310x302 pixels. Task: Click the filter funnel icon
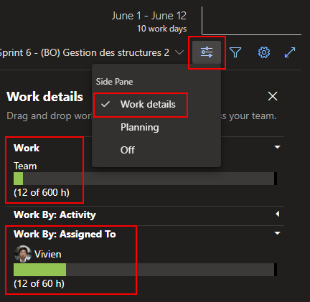pyautogui.click(x=235, y=52)
